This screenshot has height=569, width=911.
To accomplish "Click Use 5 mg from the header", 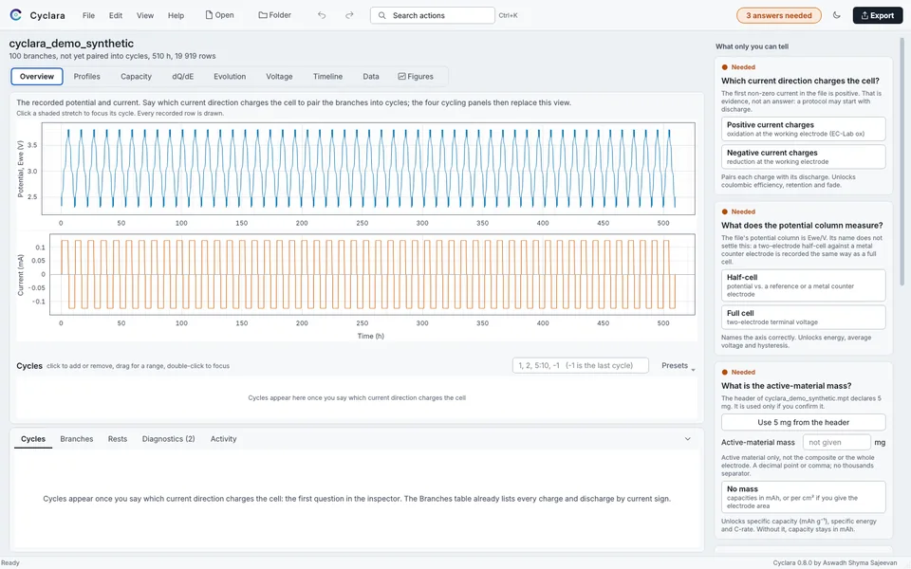I will (803, 423).
